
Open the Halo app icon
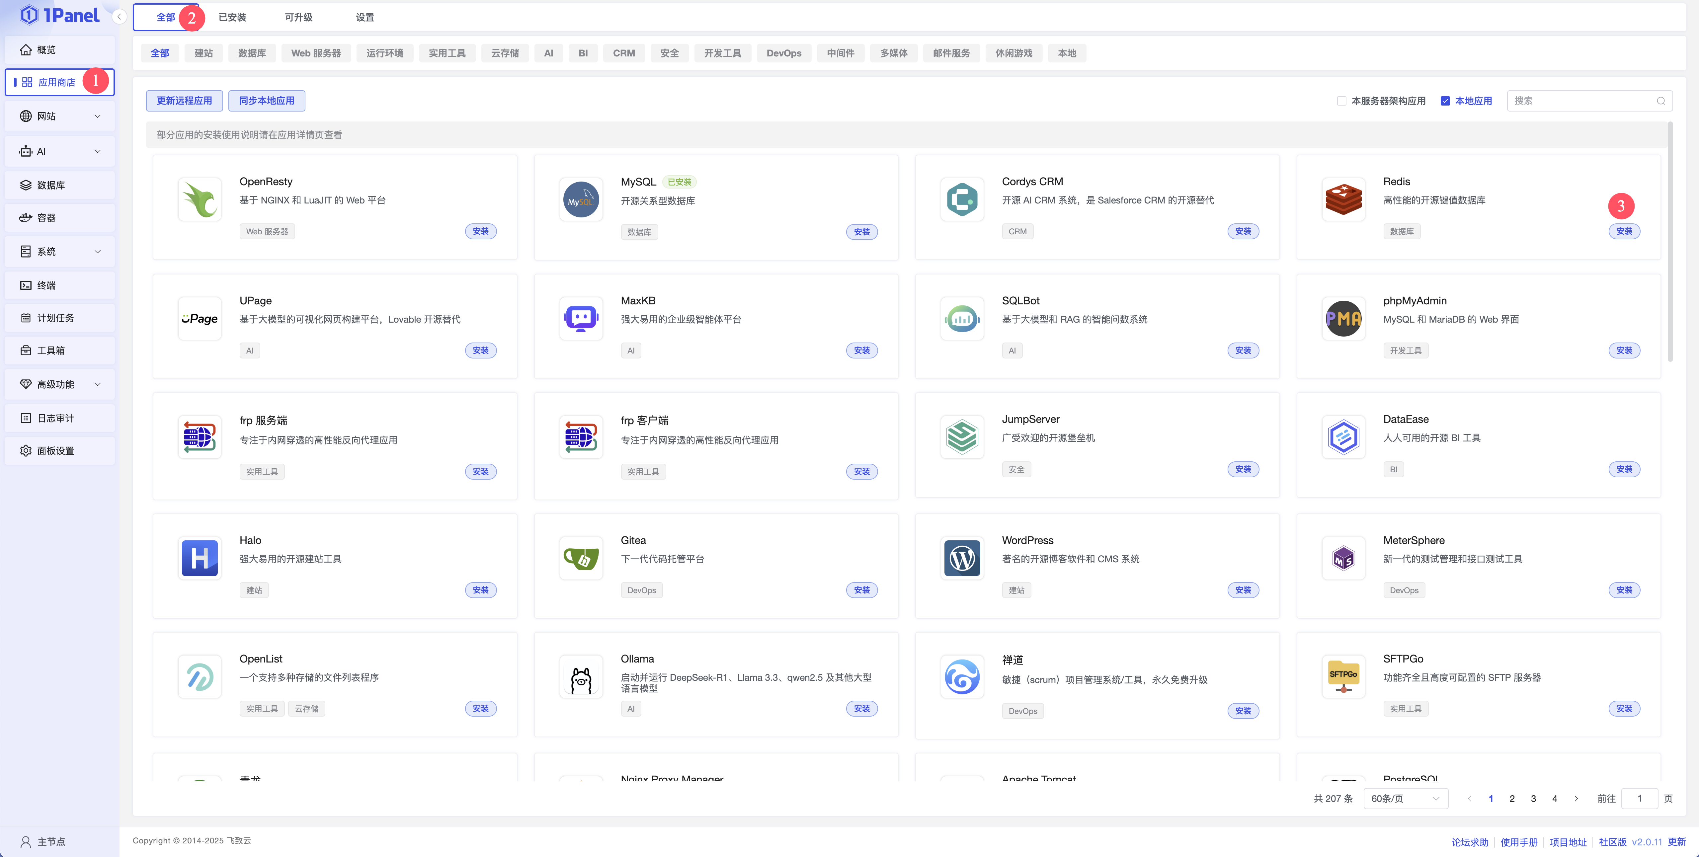pyautogui.click(x=199, y=558)
